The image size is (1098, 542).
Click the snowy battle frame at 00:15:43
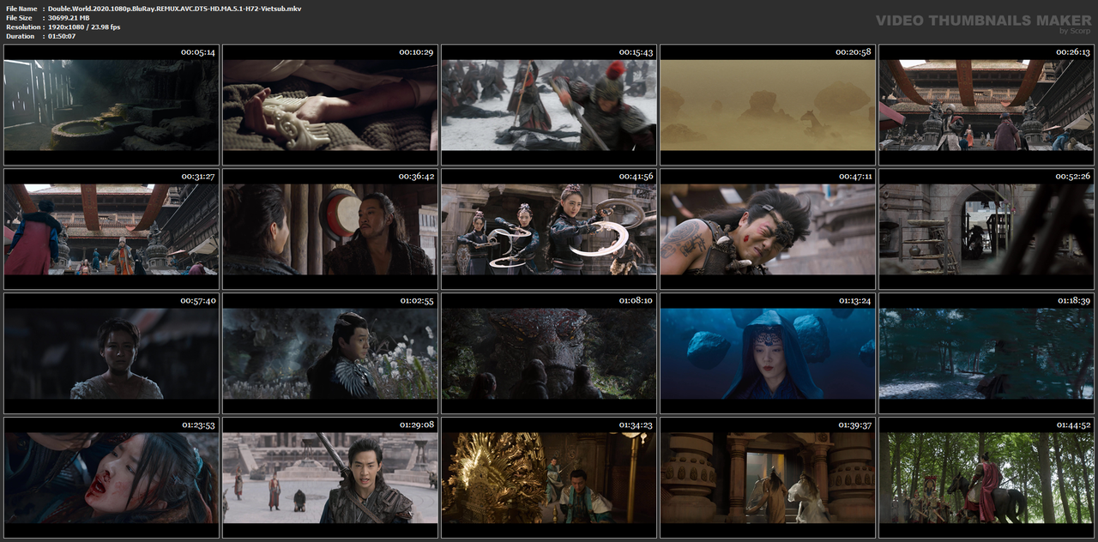549,105
